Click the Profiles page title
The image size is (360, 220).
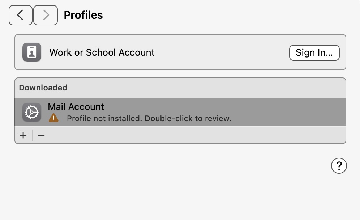(83, 15)
